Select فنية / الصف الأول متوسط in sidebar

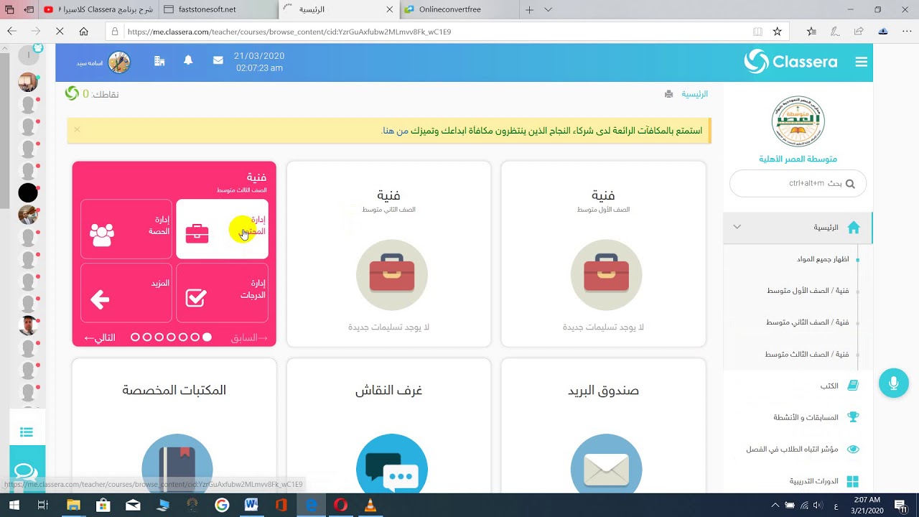(808, 291)
